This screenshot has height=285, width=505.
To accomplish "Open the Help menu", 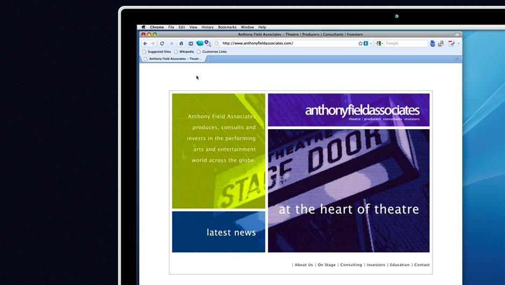I will click(x=262, y=27).
